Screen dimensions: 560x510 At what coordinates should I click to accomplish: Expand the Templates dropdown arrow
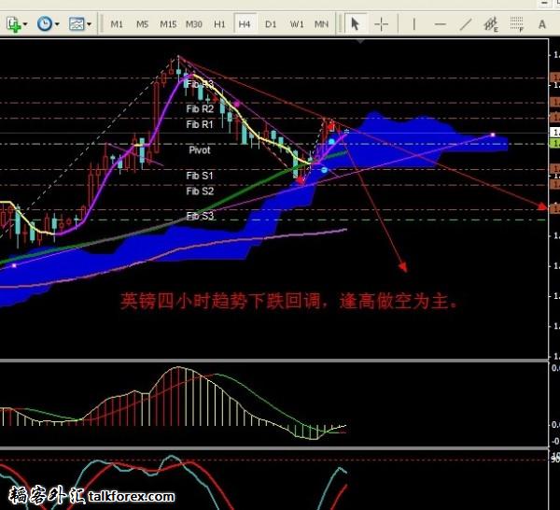[90, 24]
